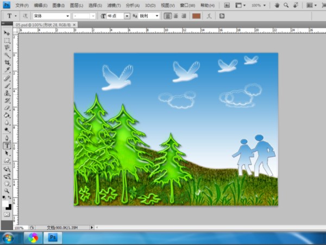Open the 滤镜(T) menu
Screen dimensions: 326x245
pos(114,5)
